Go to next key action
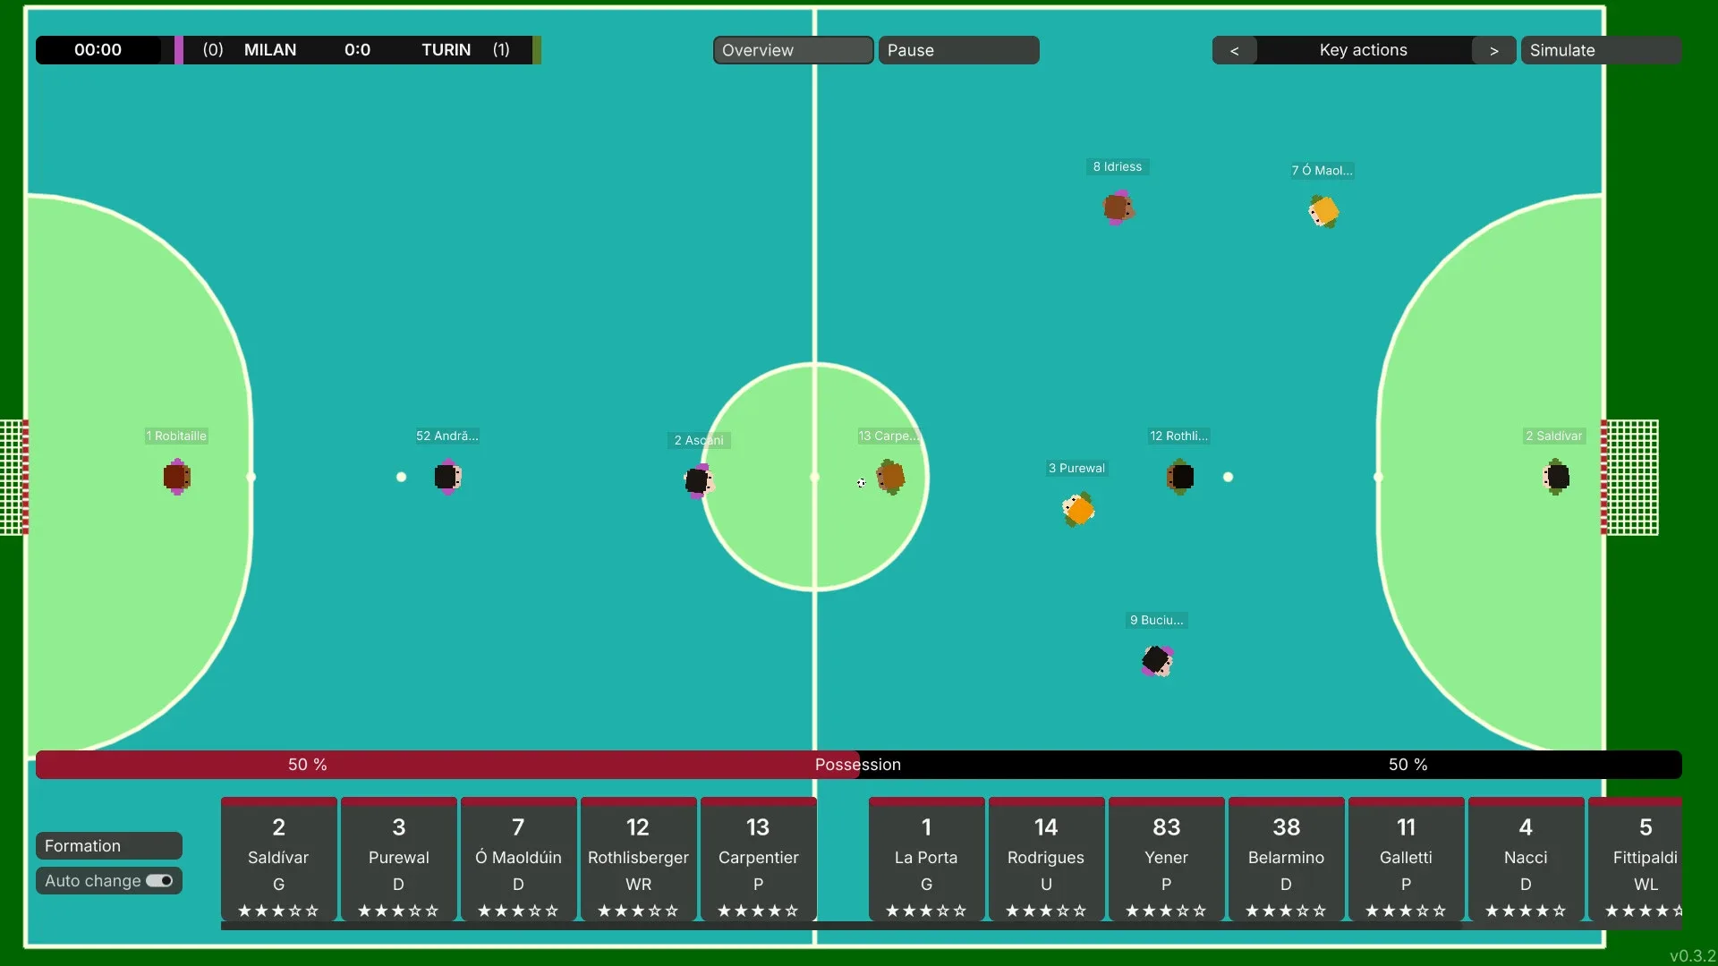 tap(1493, 50)
